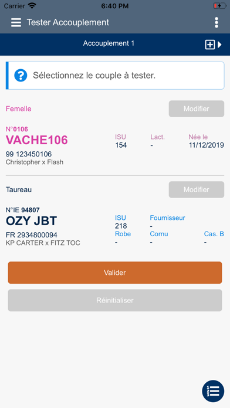The width and height of the screenshot is (230, 408).
Task: Tap the Fournisseur field label
Action: (x=167, y=218)
